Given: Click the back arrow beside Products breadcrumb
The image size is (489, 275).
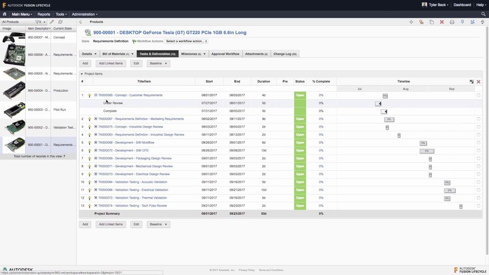Looking at the screenshot, I should pyautogui.click(x=80, y=22).
